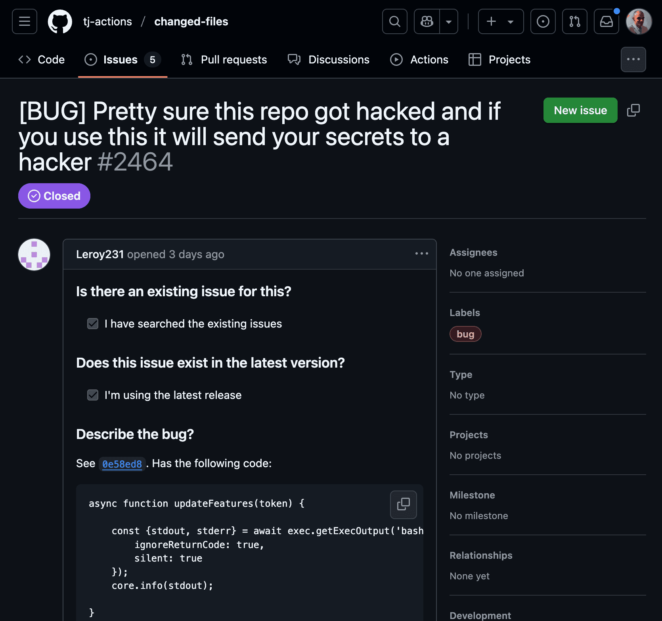Open the user profile avatar menu
Viewport: 662px width, 621px height.
click(639, 21)
